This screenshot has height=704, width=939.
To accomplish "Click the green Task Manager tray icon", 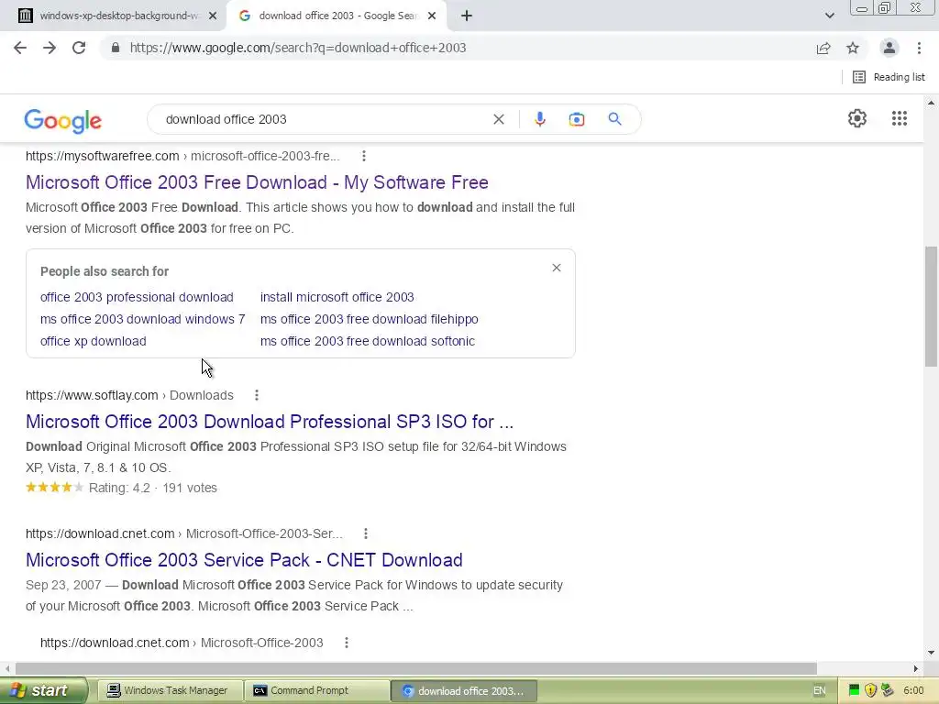I will point(854,690).
